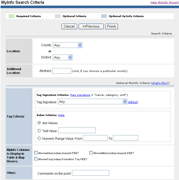Open the Tag Signature dropdown list
Image resolution: width=179 pixels, height=180 pixels.
pos(92,102)
